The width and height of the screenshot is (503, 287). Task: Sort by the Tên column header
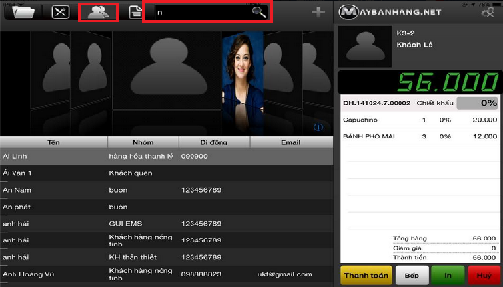53,142
